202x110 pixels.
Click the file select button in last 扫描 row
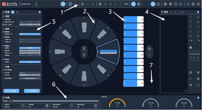(30, 78)
